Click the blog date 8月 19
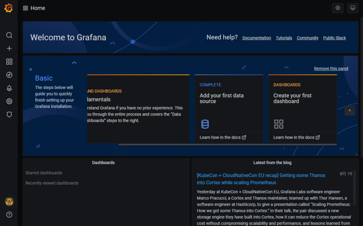 pos(346,174)
